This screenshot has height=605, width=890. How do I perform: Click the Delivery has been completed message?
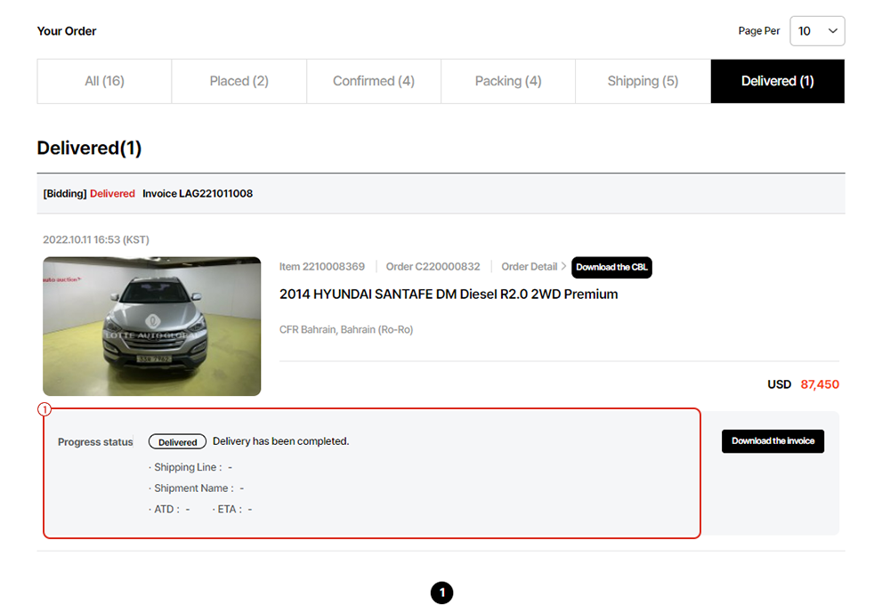coord(281,441)
